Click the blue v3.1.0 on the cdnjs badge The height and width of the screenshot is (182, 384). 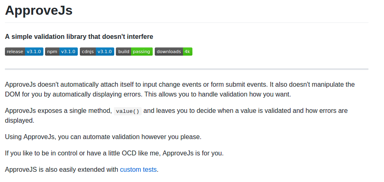(x=104, y=52)
